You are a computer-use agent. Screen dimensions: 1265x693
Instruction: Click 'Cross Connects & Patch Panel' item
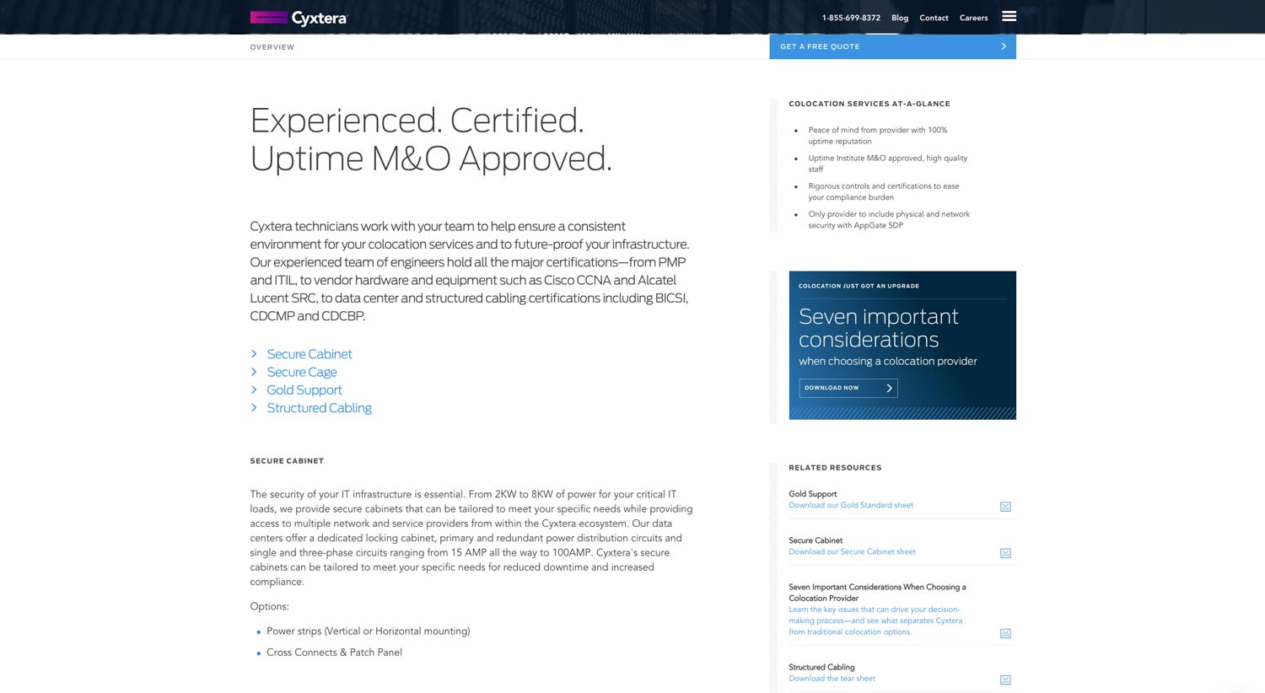[334, 653]
